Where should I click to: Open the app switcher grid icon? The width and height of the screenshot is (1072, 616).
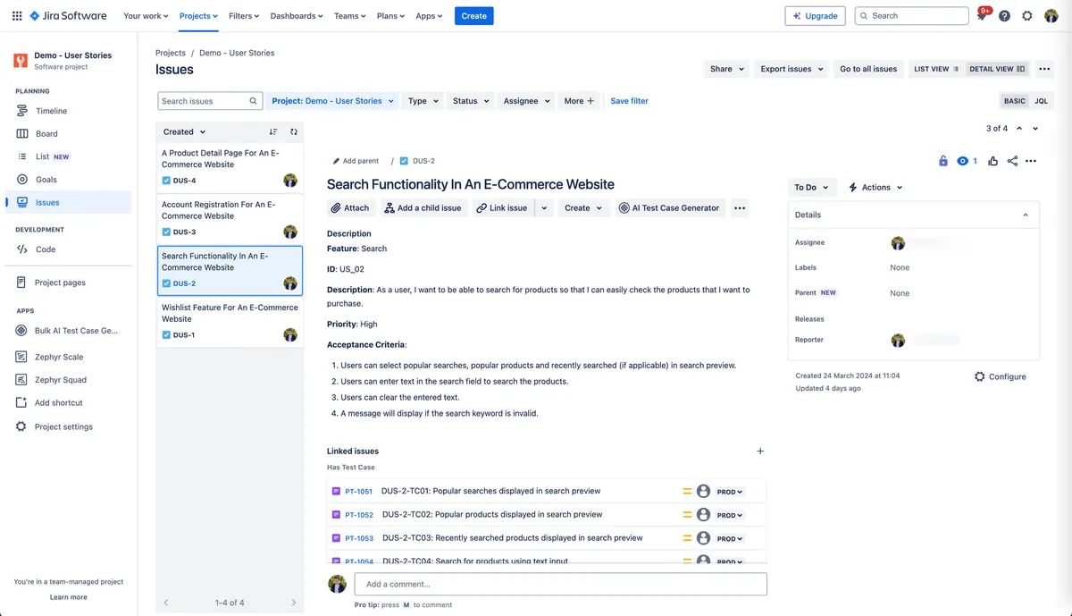(17, 16)
